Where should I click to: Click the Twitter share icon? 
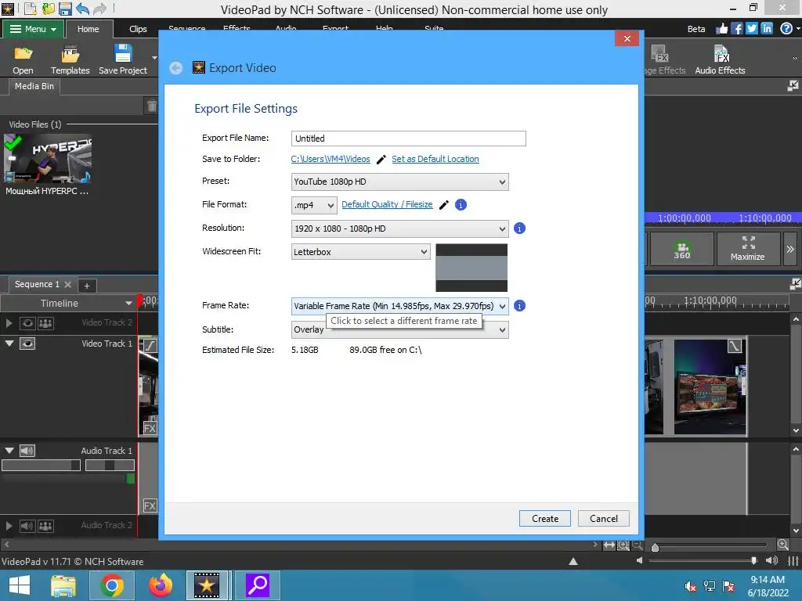751,29
